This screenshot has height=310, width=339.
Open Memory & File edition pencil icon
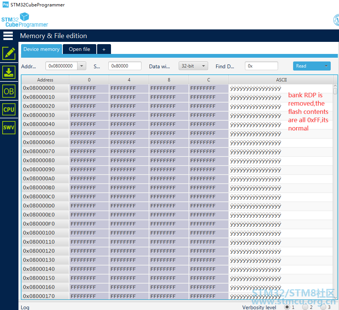click(9, 53)
